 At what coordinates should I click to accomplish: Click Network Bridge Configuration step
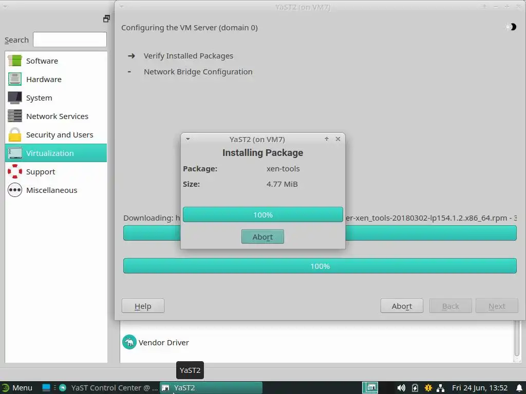198,72
